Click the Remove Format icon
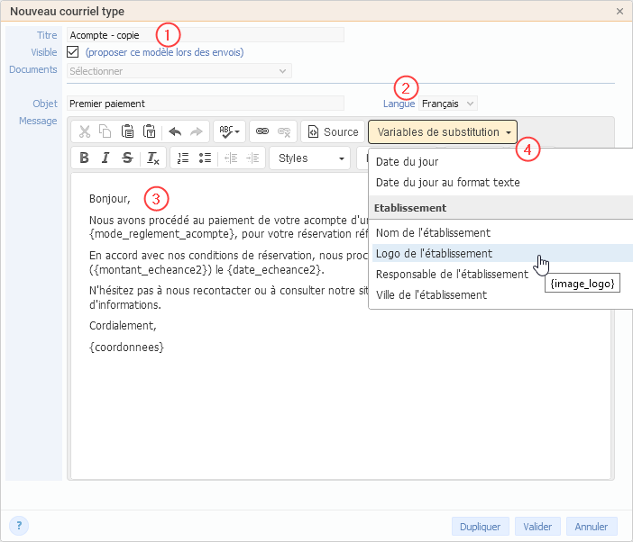The image size is (633, 542). 152,158
